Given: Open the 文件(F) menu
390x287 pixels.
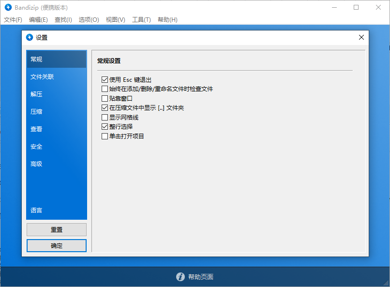Looking at the screenshot, I should tap(13, 20).
